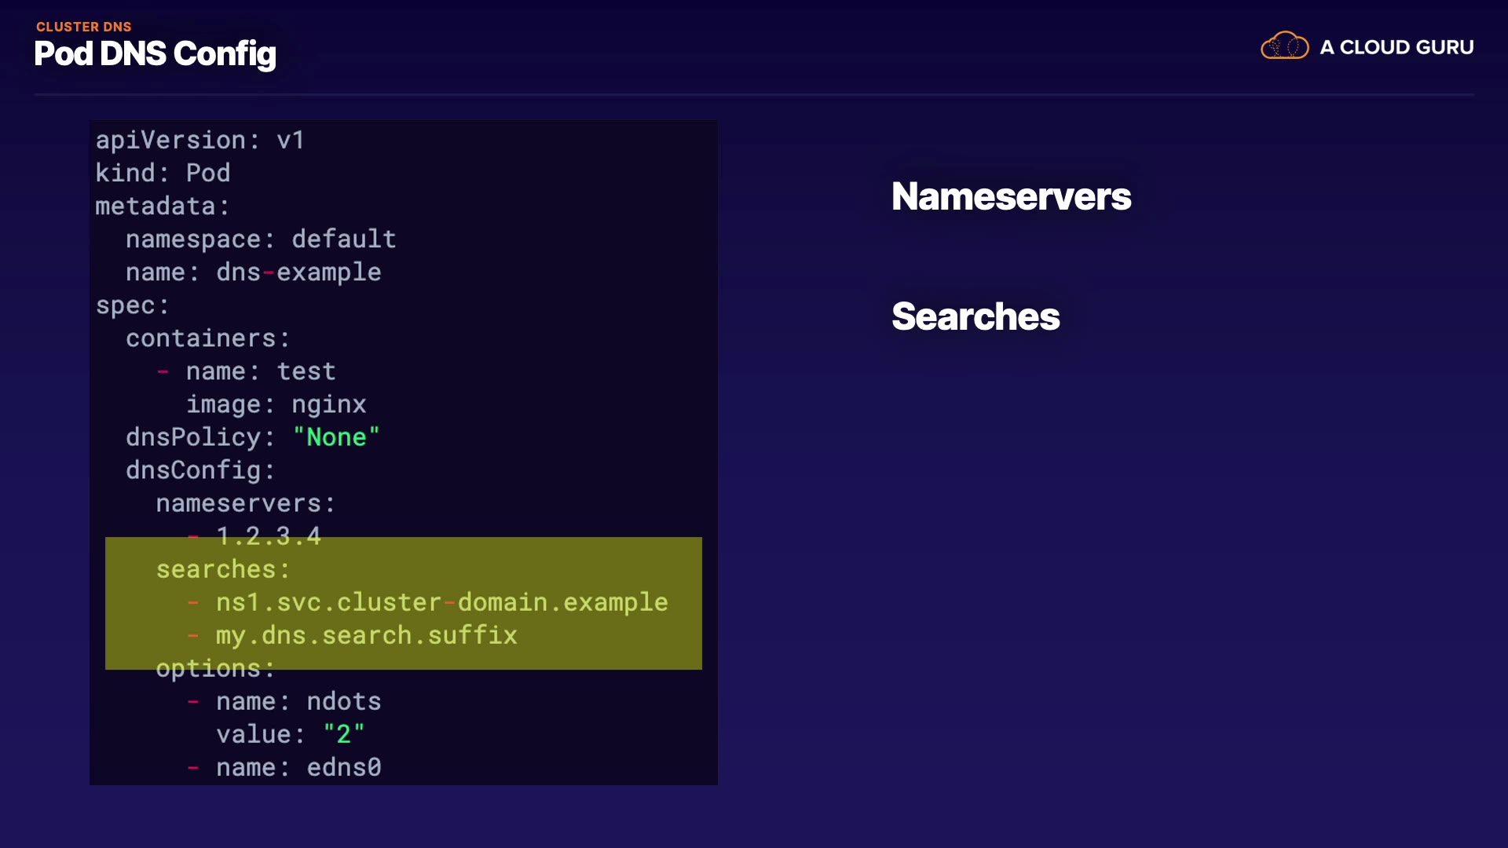Click the nameservers: key in code
Viewport: 1508px width, 848px height.
pyautogui.click(x=245, y=503)
